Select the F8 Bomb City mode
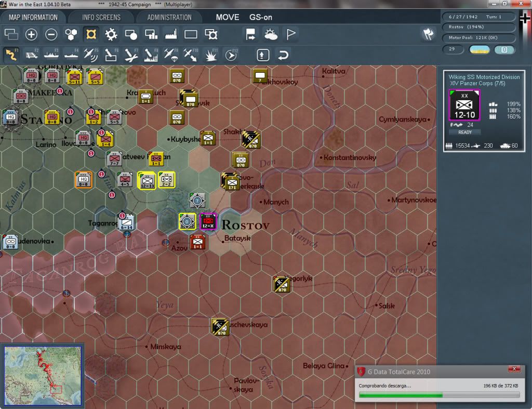Screen dimensions: 532x409 (x=151, y=55)
